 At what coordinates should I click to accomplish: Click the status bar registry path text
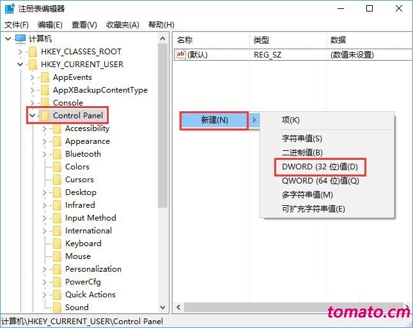click(x=82, y=322)
